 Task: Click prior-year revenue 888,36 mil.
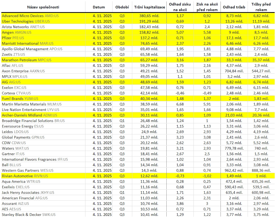[x=261, y=170]
